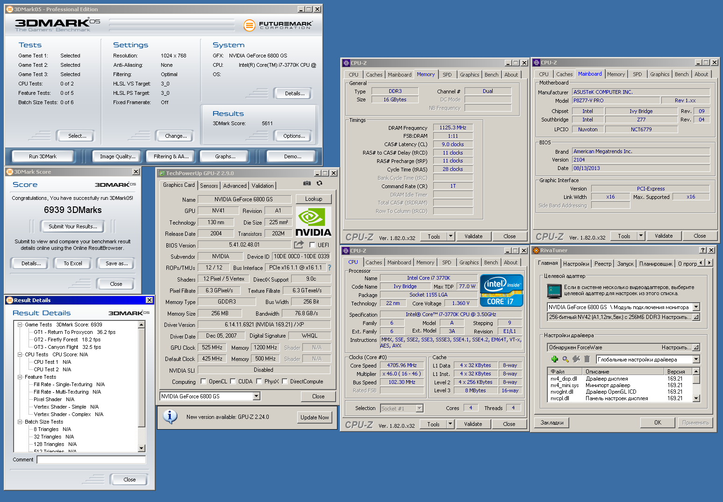Click the Bus Interface question mark icon

(329, 268)
